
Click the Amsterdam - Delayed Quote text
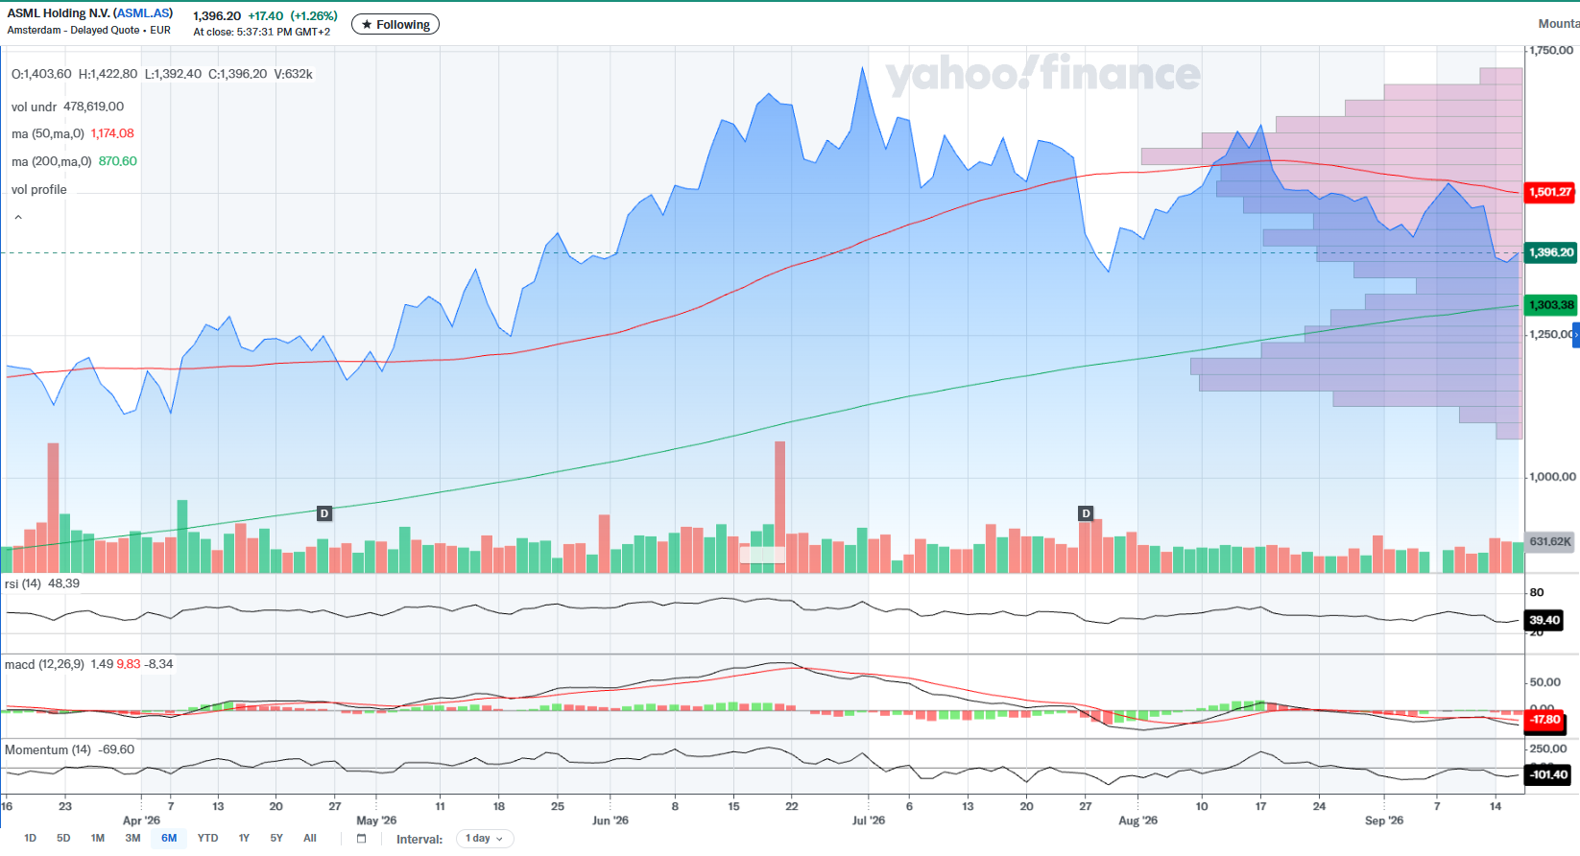coord(73,31)
